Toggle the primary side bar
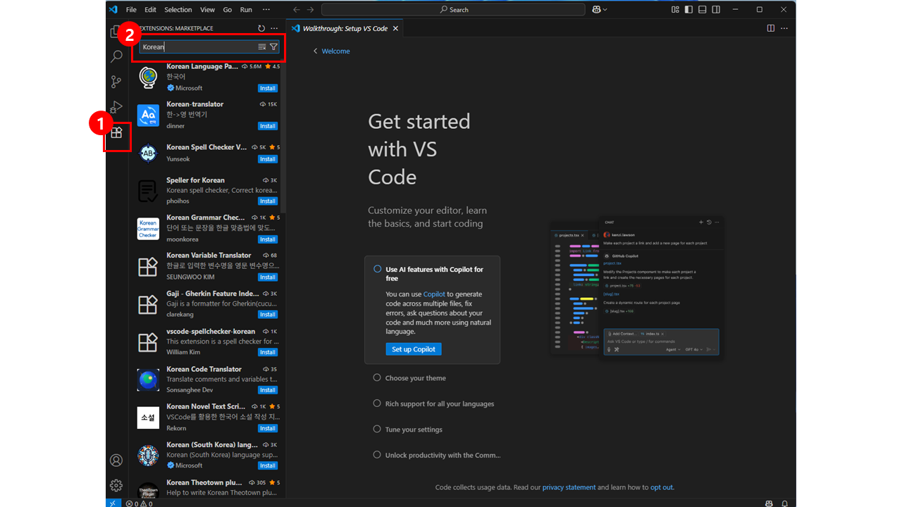 688,9
